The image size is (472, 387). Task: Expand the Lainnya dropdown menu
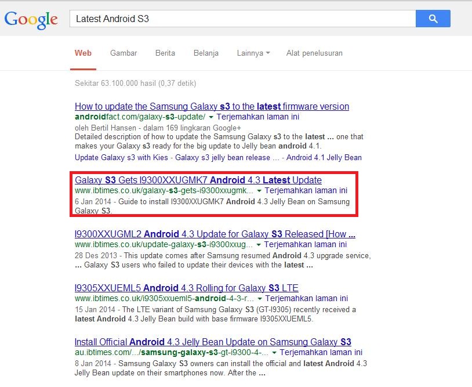tap(253, 53)
